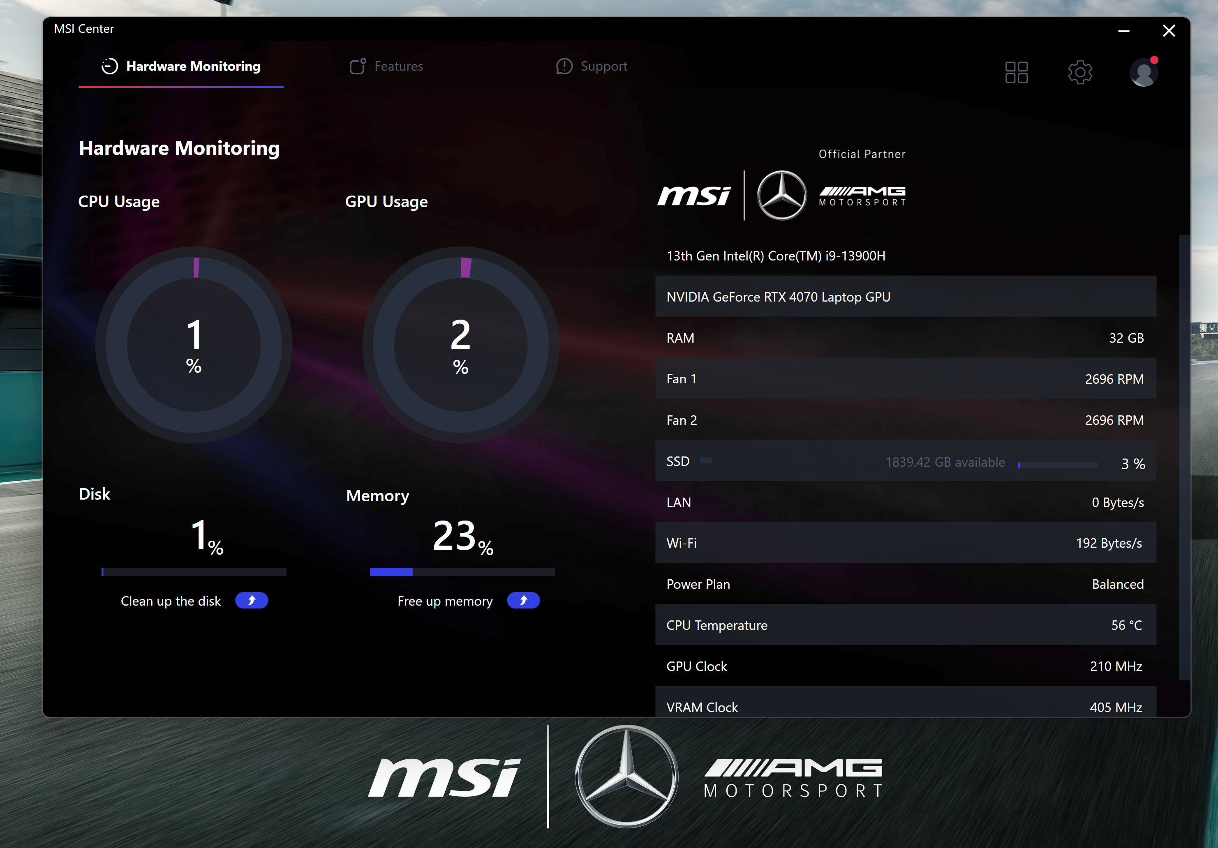1218x848 pixels.
Task: Click the 1839.42 GB available text
Action: (x=945, y=462)
